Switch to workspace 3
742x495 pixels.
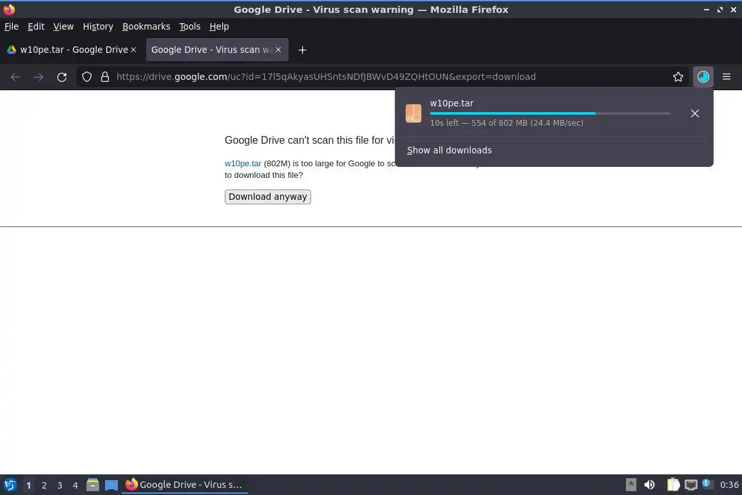[60, 485]
